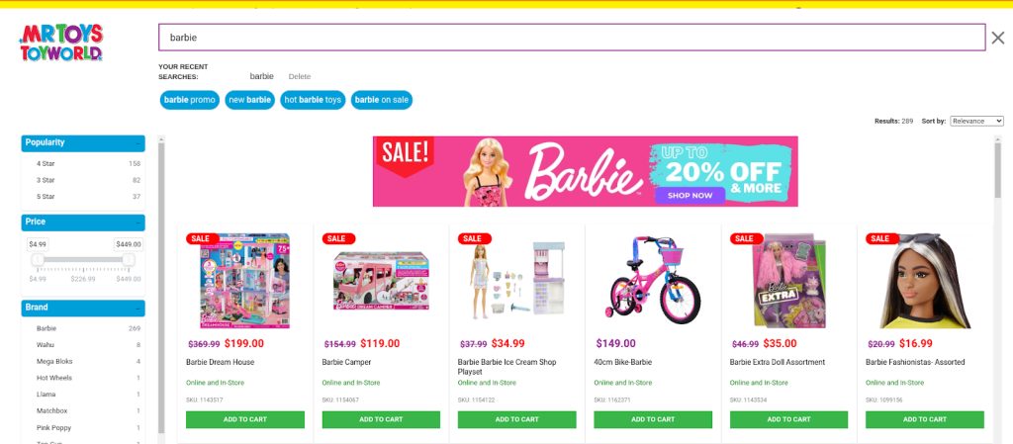Image resolution: width=1013 pixels, height=444 pixels.
Task: Click the red SALE badge on Barbie Dream House
Action: point(202,238)
